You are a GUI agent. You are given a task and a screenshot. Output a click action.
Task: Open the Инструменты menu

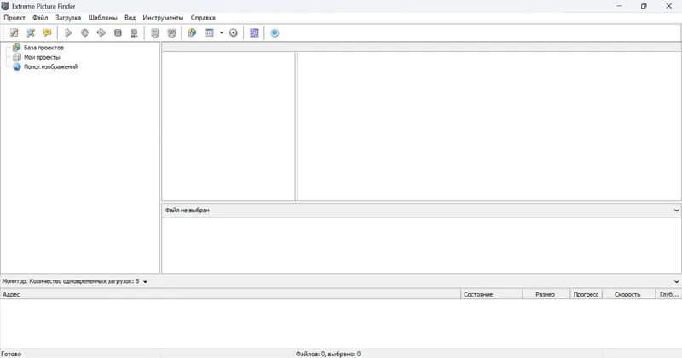coord(163,18)
